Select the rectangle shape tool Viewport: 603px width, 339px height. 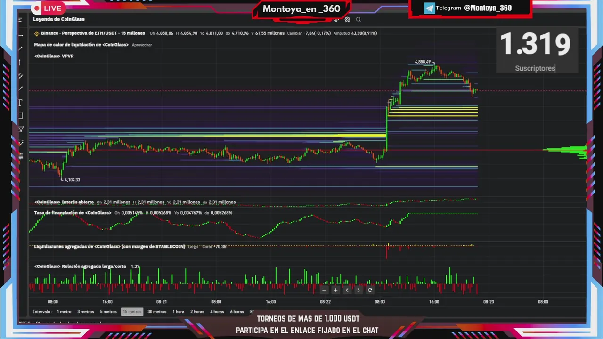pyautogui.click(x=20, y=116)
